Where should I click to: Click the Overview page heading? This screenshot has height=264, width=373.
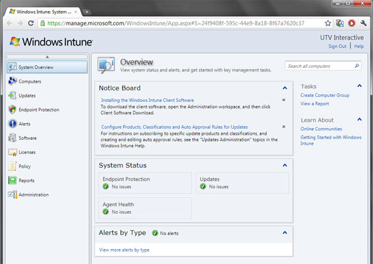click(x=137, y=61)
